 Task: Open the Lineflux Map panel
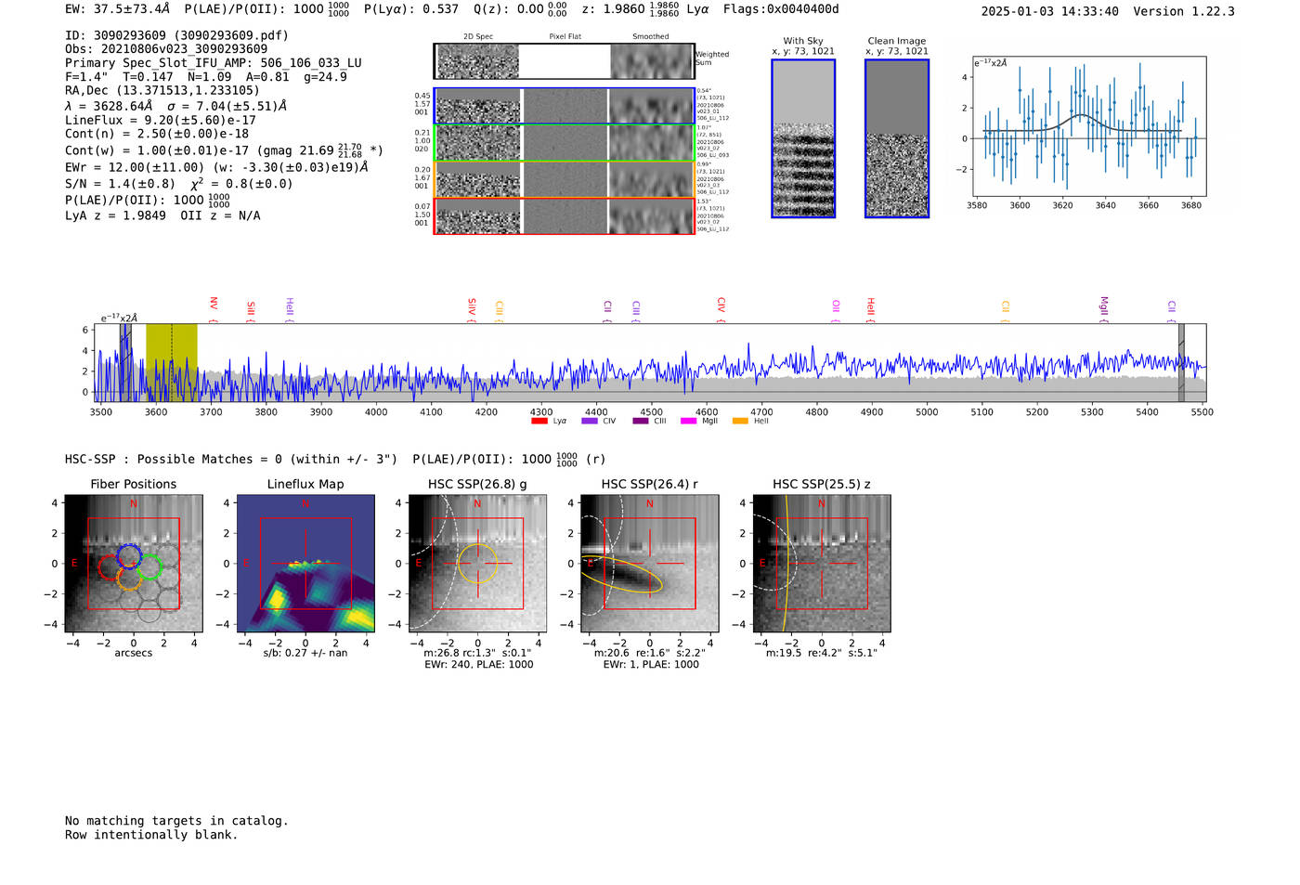[x=305, y=564]
